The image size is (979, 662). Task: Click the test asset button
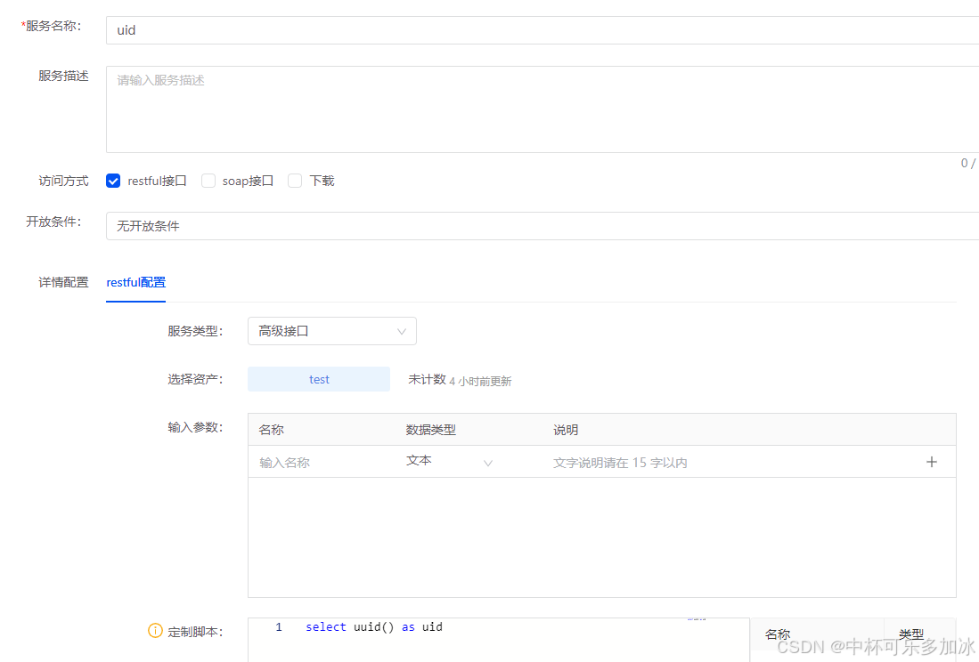pyautogui.click(x=319, y=379)
